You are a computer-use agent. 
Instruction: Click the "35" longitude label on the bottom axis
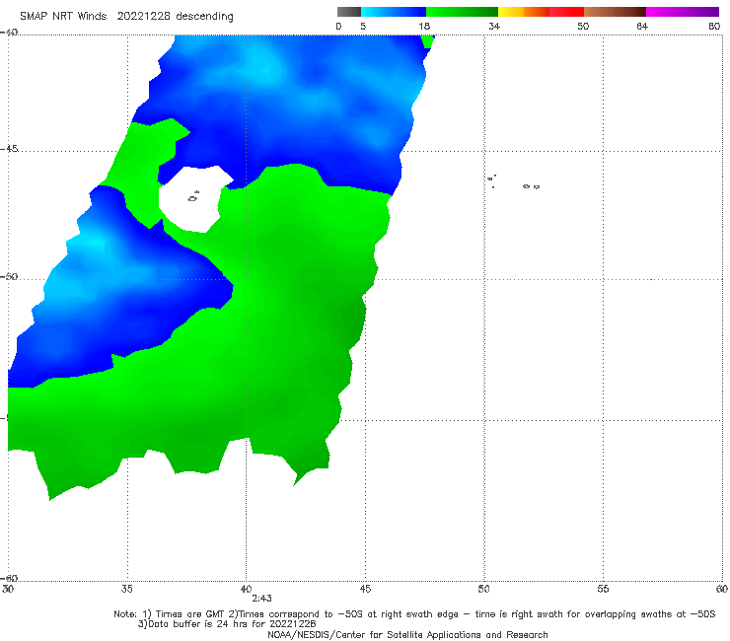(126, 589)
